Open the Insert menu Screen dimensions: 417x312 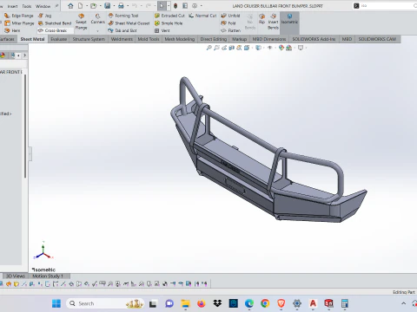(12, 6)
